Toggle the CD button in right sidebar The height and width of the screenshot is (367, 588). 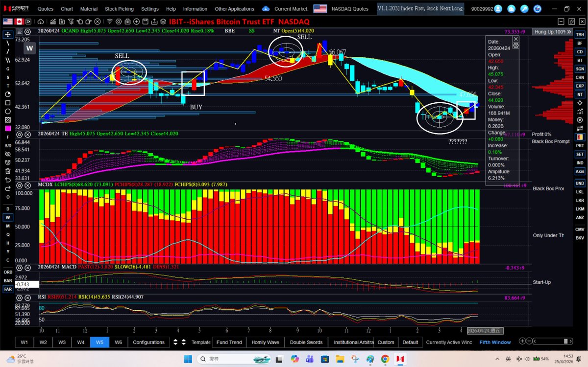pyautogui.click(x=580, y=52)
